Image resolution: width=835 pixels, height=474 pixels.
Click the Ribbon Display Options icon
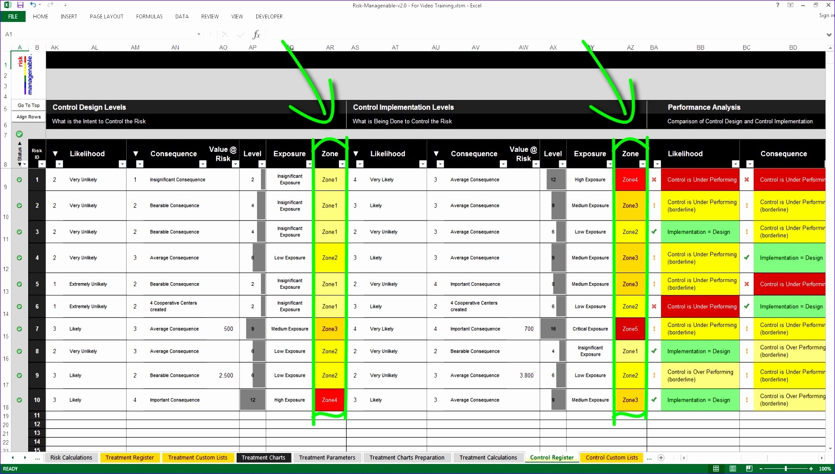pos(790,5)
